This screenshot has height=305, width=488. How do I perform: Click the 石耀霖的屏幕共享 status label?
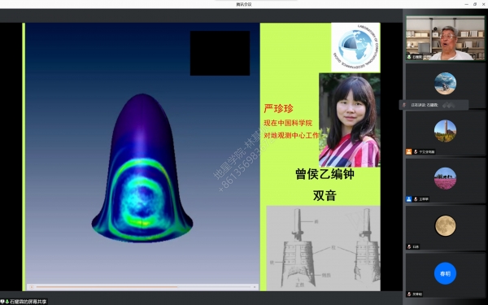coord(28,302)
